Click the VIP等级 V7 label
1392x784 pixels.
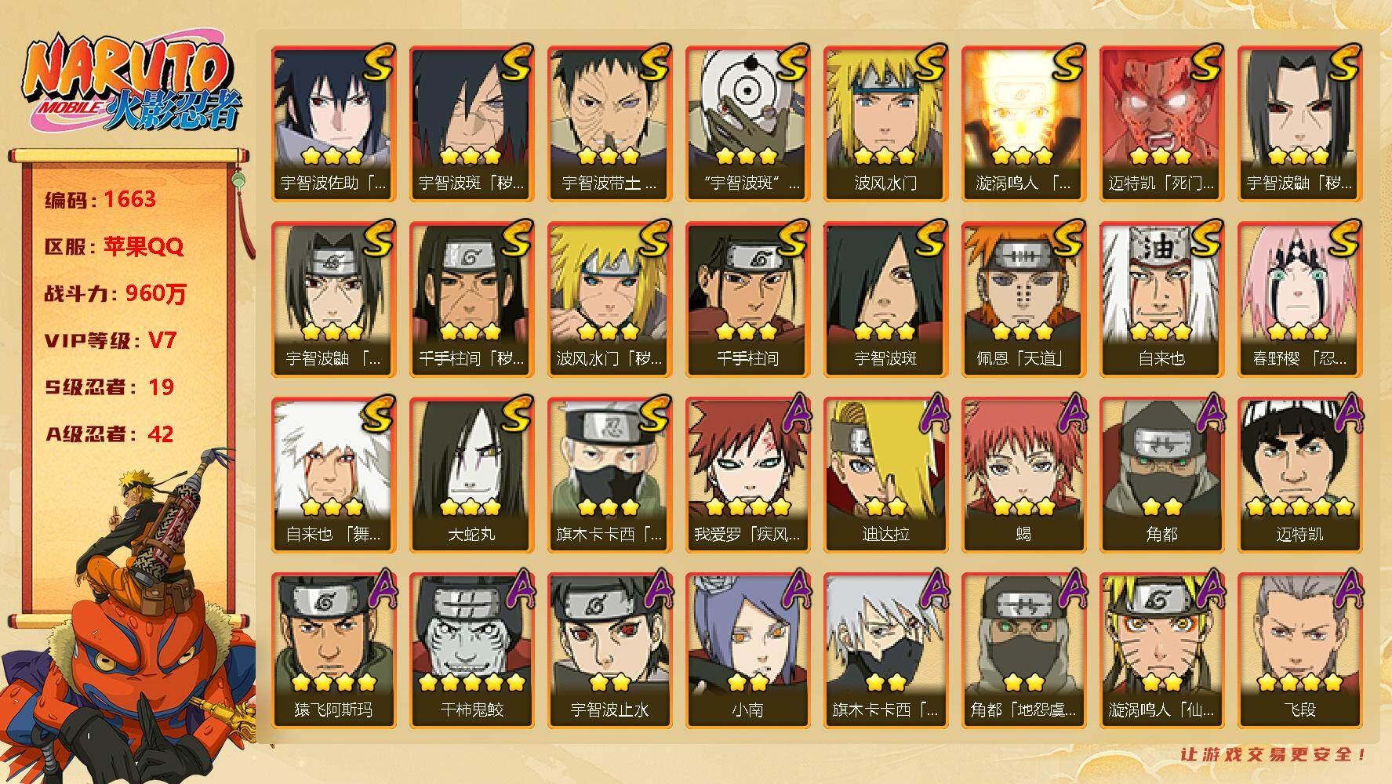click(x=110, y=340)
